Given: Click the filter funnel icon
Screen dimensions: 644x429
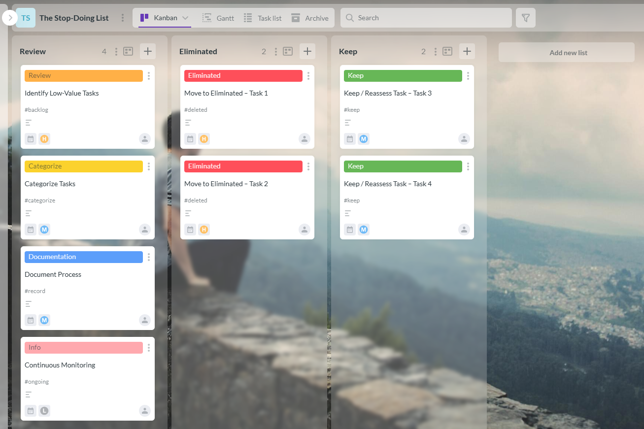Looking at the screenshot, I should pyautogui.click(x=525, y=18).
